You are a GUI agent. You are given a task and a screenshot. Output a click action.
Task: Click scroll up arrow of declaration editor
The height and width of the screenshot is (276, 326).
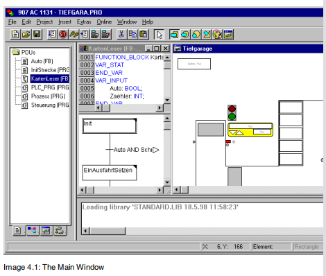click(x=167, y=58)
